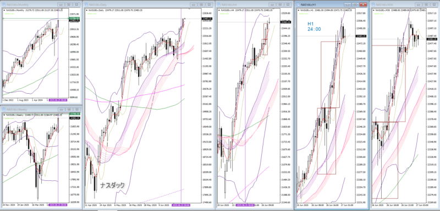The width and height of the screenshot is (440, 211).
Task: Click the chart icon of the M30 window
Action: (373, 5)
